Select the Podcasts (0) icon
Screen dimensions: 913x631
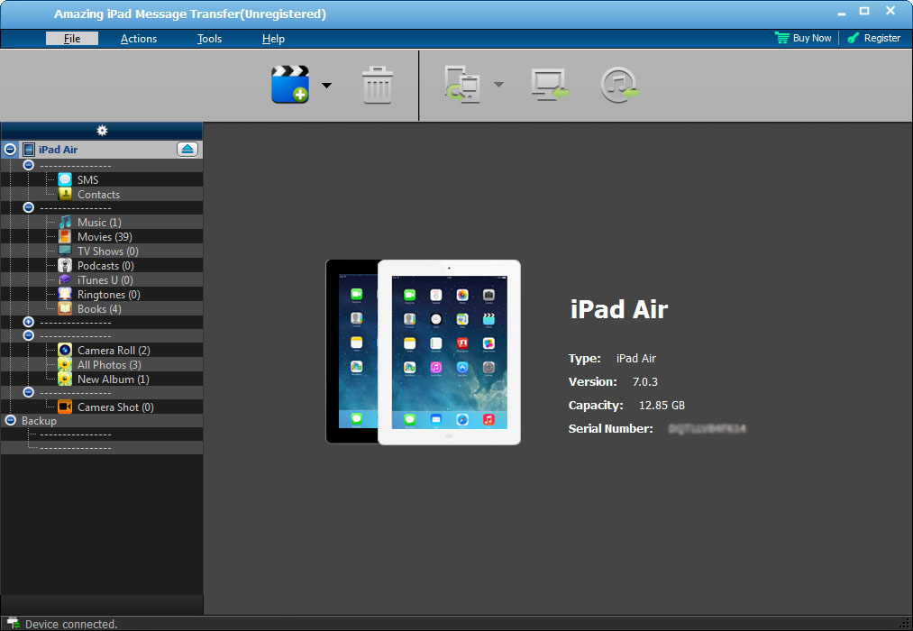(x=65, y=265)
